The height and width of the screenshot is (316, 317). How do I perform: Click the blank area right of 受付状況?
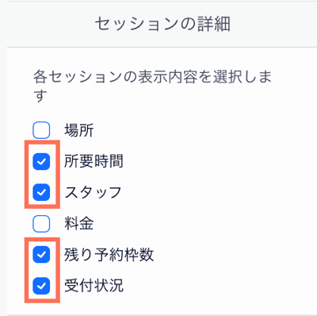220,286
